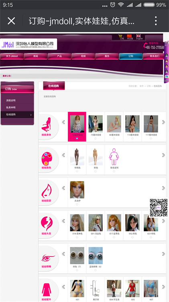This screenshot has width=169, height=302.
Task: Select the 中文版 Chinese flag icon
Action: click(130, 37)
